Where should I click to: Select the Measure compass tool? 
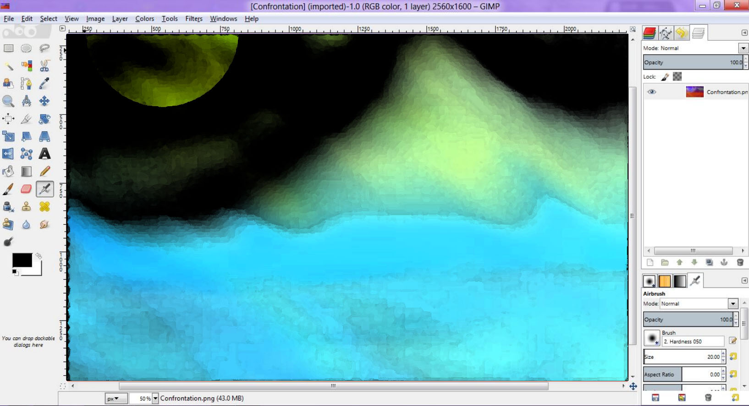26,101
